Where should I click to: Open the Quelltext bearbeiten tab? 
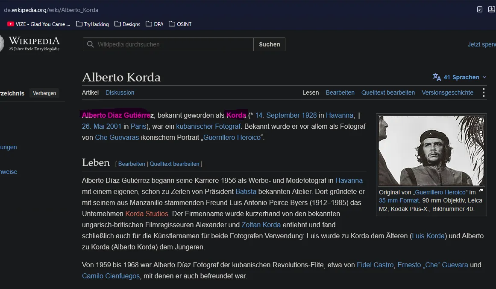click(388, 92)
